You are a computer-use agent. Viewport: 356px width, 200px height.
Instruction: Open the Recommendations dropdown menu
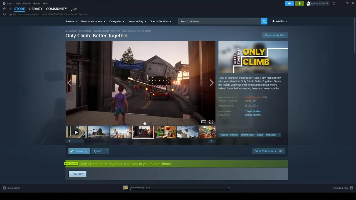point(93,21)
